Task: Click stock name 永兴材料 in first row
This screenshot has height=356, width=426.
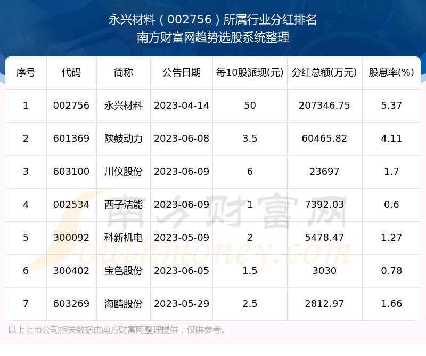Action: (x=124, y=106)
